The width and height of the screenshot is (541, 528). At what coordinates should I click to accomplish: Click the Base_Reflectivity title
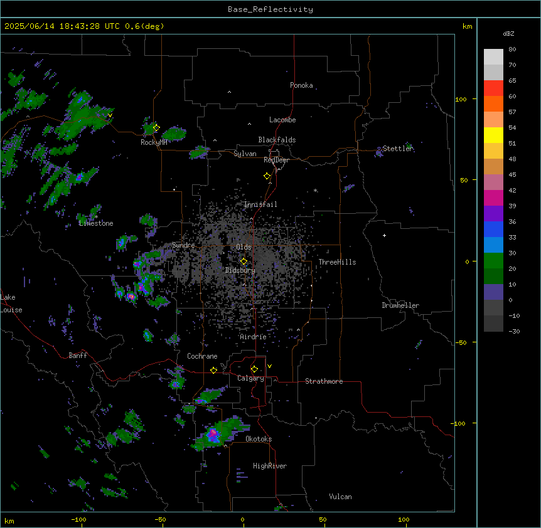pyautogui.click(x=270, y=9)
